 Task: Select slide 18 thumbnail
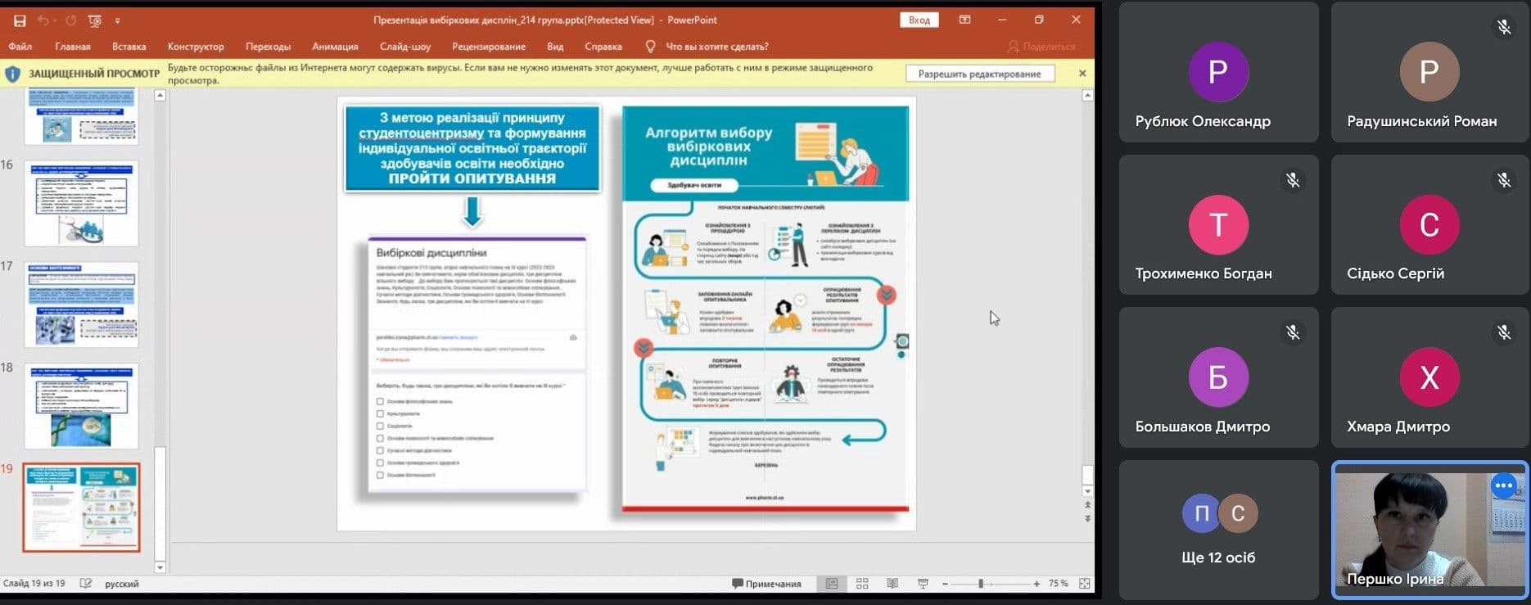[81, 406]
